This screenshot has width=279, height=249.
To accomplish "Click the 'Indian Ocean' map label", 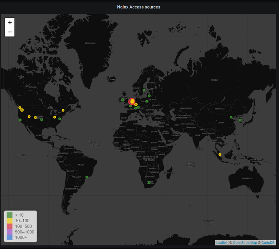I will 190,165.
